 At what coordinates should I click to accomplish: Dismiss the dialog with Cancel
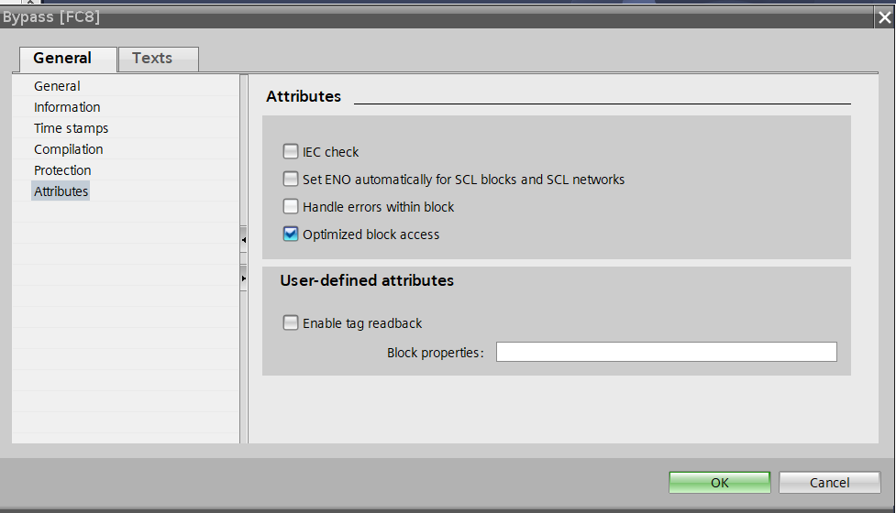click(x=829, y=482)
